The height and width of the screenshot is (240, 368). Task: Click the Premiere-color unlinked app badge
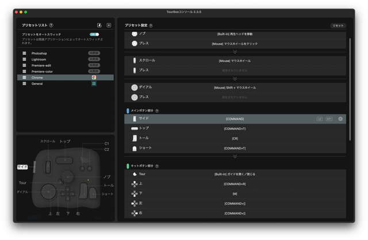(x=94, y=71)
